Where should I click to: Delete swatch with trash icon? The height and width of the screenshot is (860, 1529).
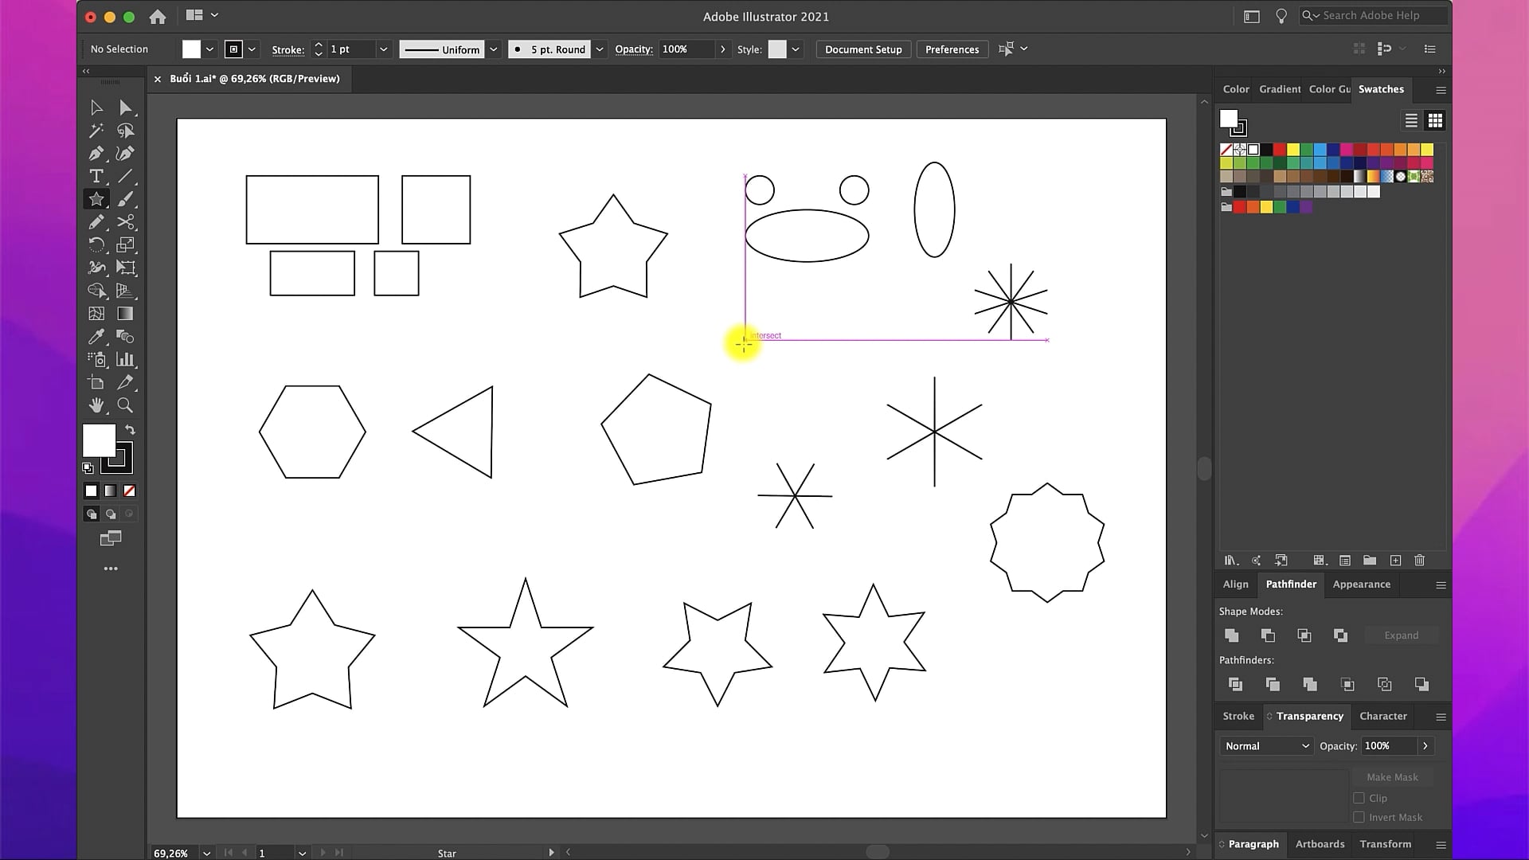click(1419, 561)
